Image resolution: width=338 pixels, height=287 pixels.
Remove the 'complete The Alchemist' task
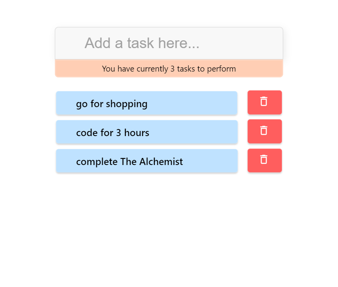click(x=264, y=160)
